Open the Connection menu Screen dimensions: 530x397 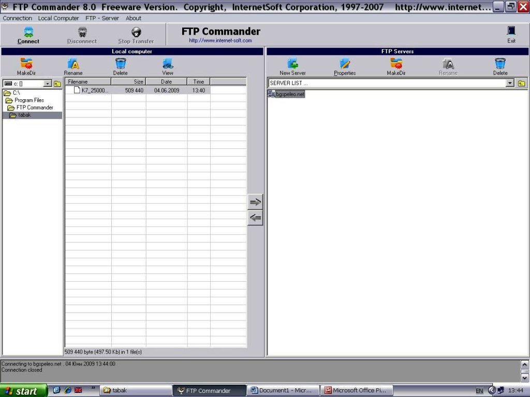tap(17, 18)
